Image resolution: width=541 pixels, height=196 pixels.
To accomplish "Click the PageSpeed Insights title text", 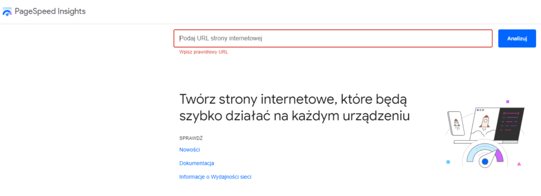I will (x=50, y=12).
